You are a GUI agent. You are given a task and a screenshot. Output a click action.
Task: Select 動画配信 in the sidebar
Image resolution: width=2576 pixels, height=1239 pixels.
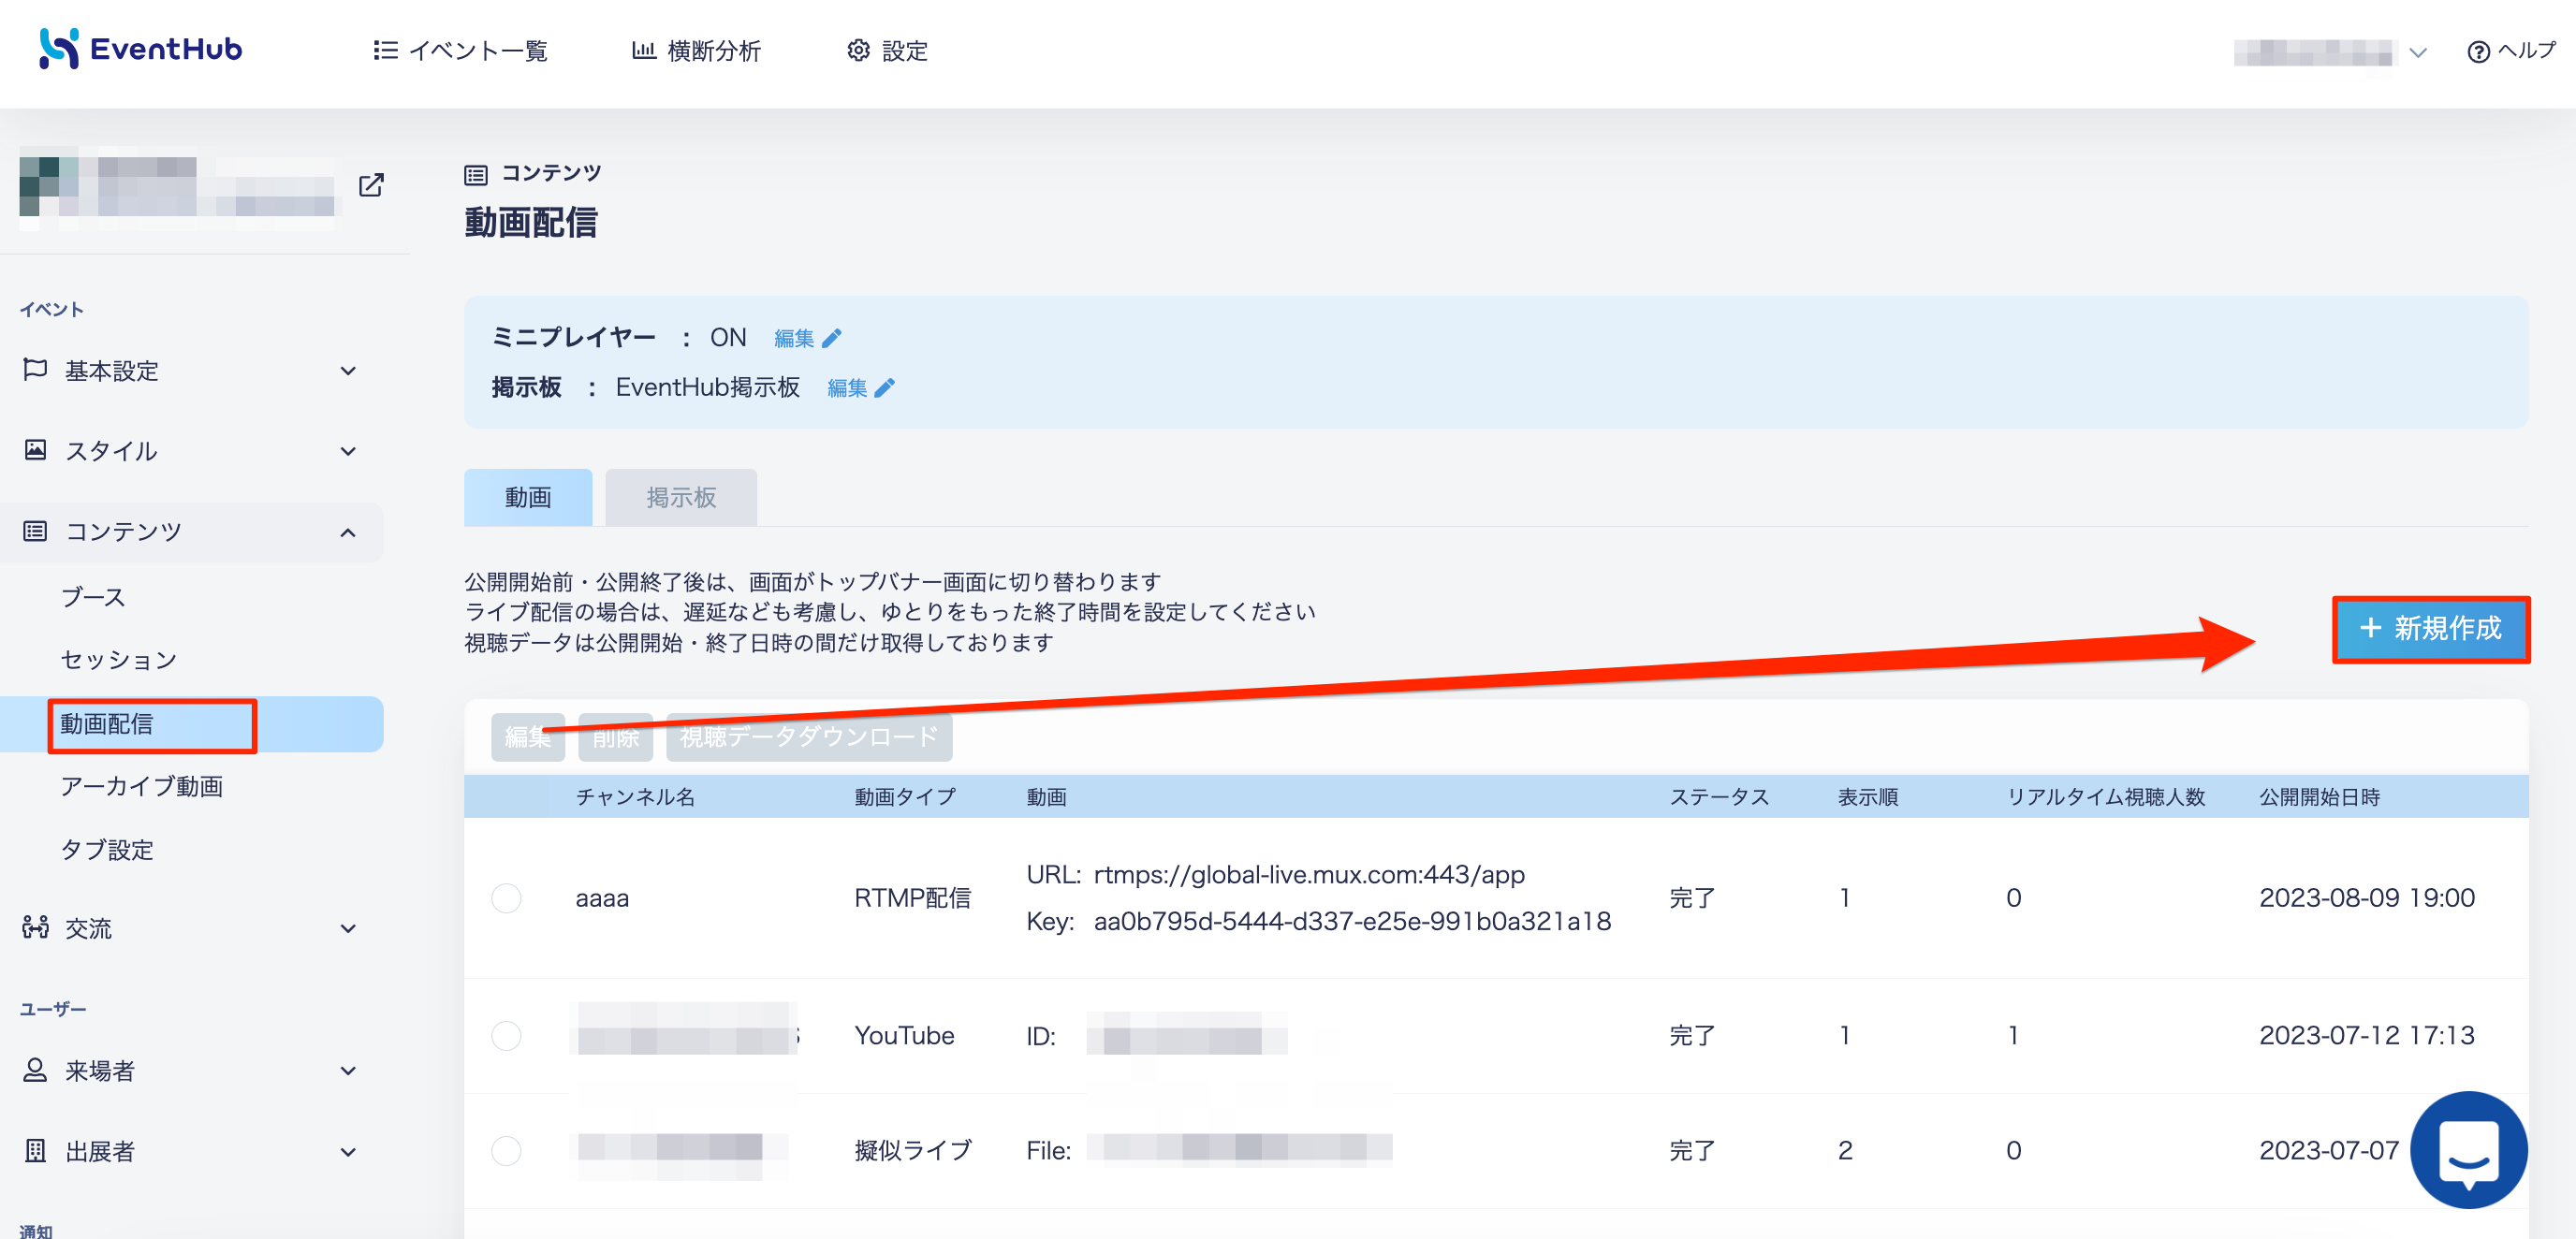click(192, 724)
